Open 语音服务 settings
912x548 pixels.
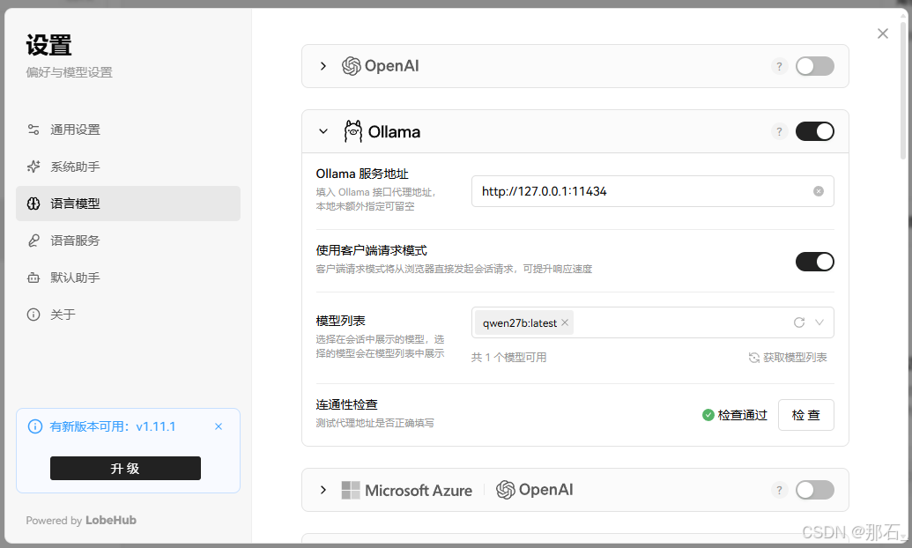(128, 241)
